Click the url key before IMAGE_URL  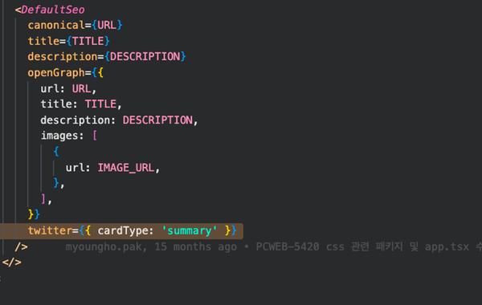point(76,168)
